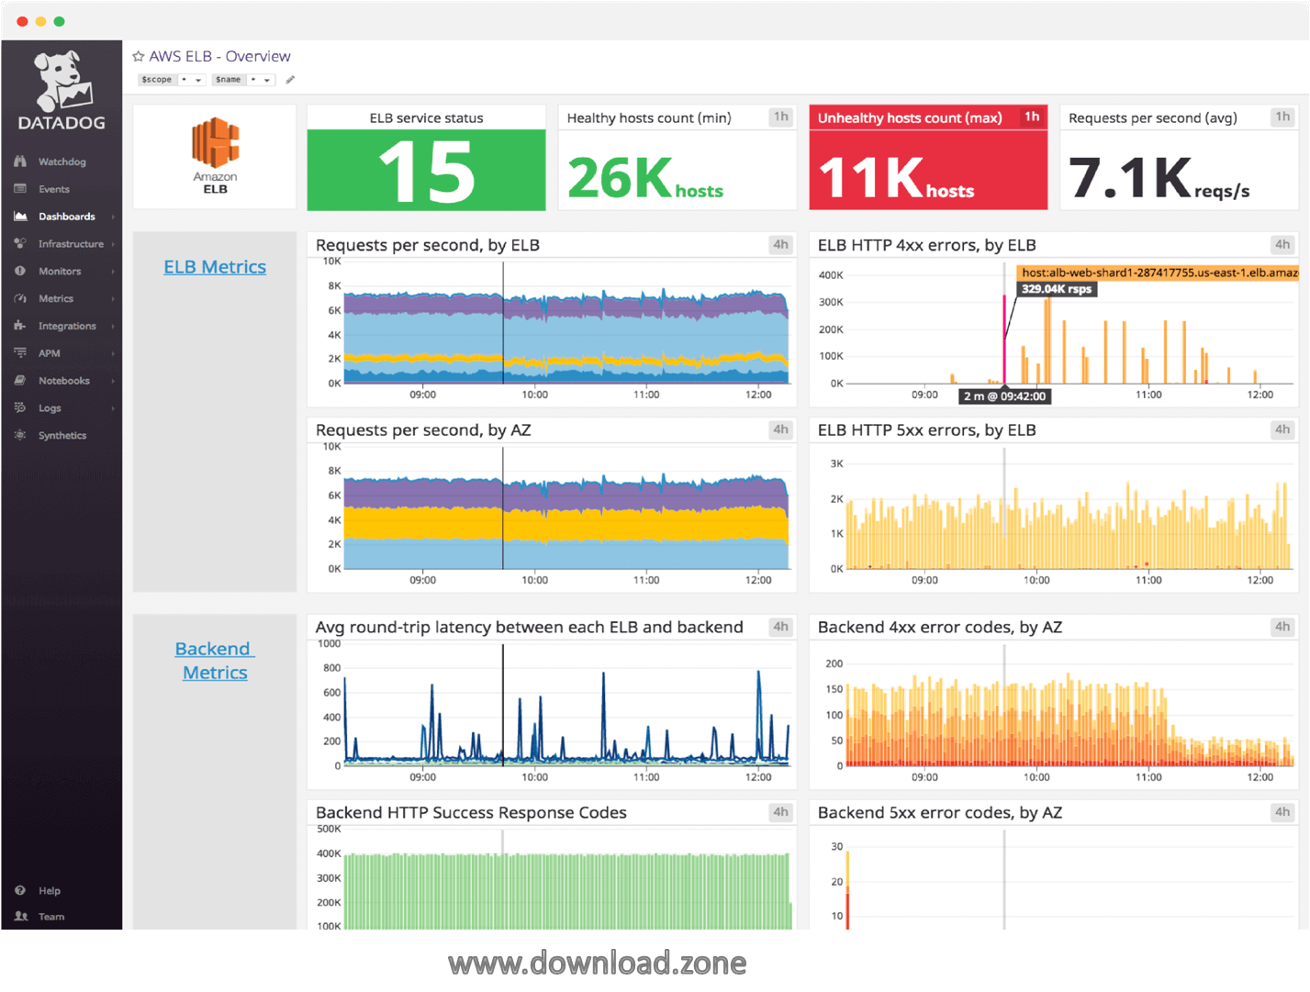Click the 4h badge on ELB HTTP 4xx errors
The height and width of the screenshot is (992, 1310).
[x=1282, y=244]
